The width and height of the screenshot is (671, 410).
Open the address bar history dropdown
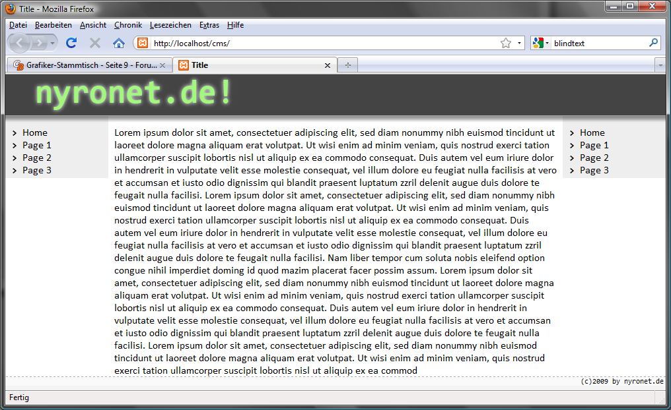tap(519, 43)
